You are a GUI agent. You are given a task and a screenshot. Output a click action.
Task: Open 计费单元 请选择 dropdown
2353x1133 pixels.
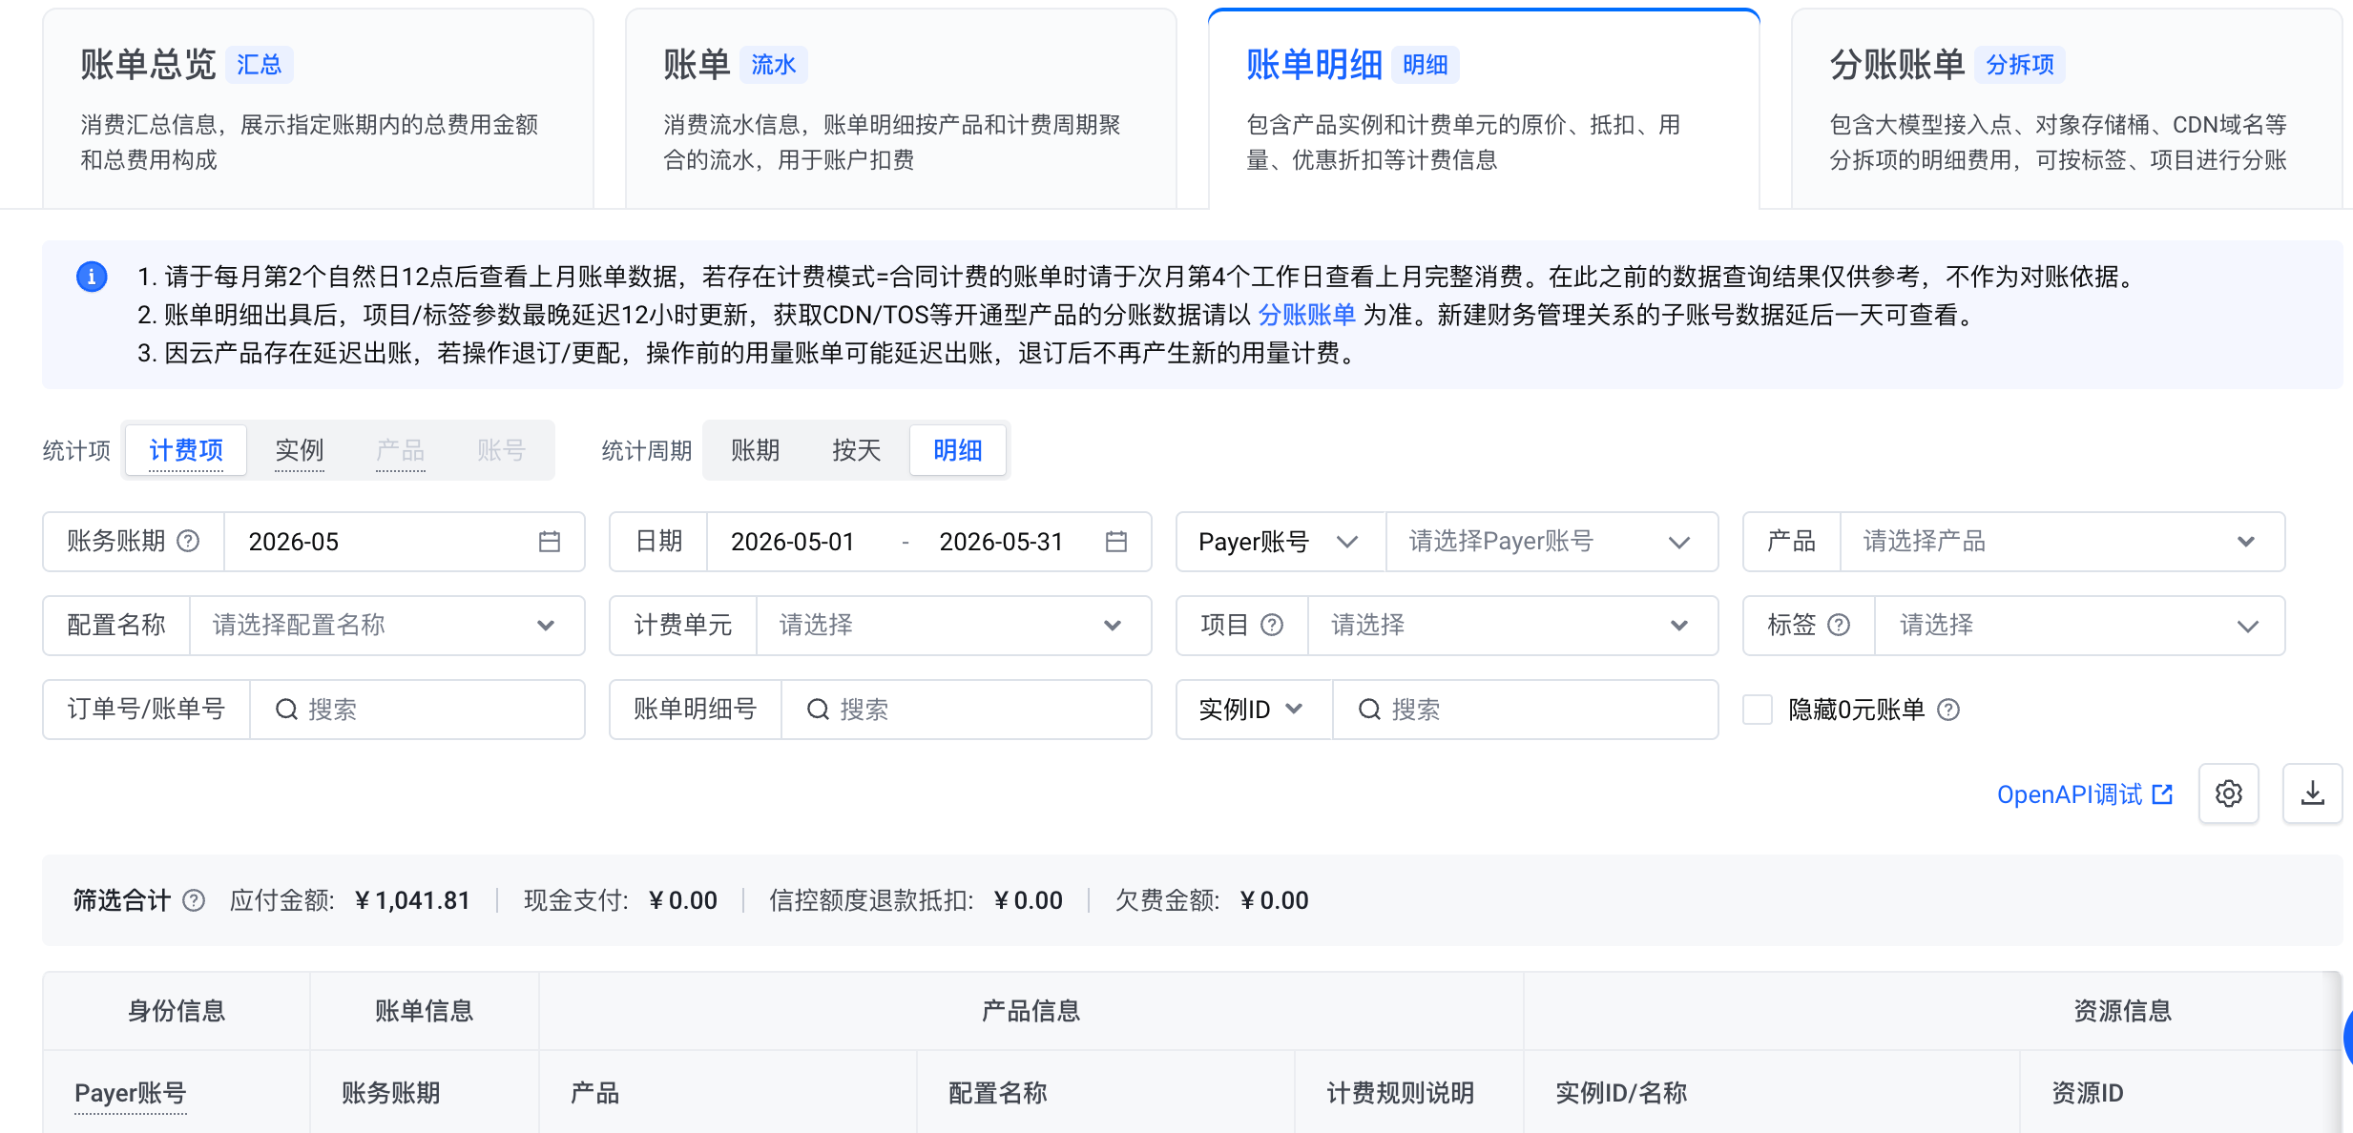[953, 625]
